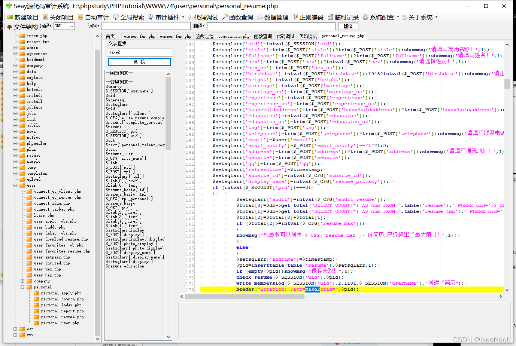The image size is (516, 346).
Task: Click the Seay app icon in title bar
Action: point(9,6)
